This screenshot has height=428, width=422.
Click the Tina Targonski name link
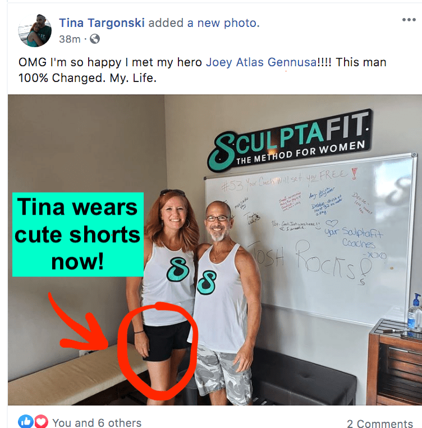tap(102, 23)
